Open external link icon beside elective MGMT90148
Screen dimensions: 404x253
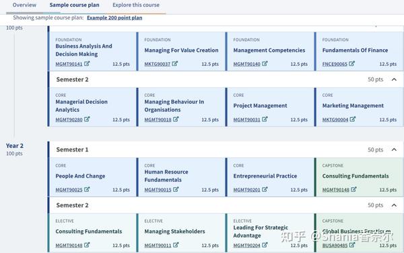(x=87, y=245)
